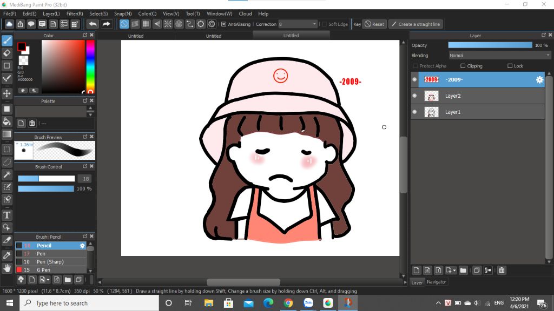Add a new layer folder
The height and width of the screenshot is (311, 554).
coord(463,271)
